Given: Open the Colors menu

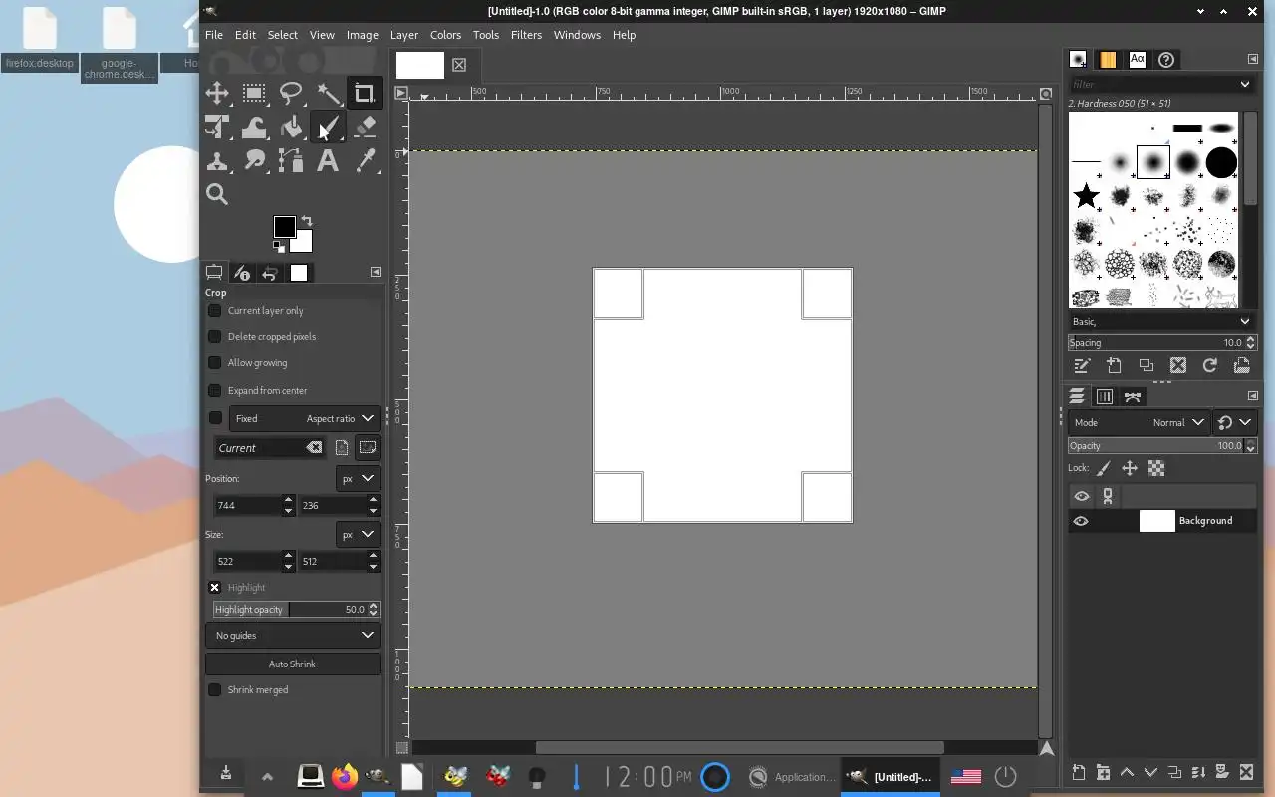Looking at the screenshot, I should [445, 35].
